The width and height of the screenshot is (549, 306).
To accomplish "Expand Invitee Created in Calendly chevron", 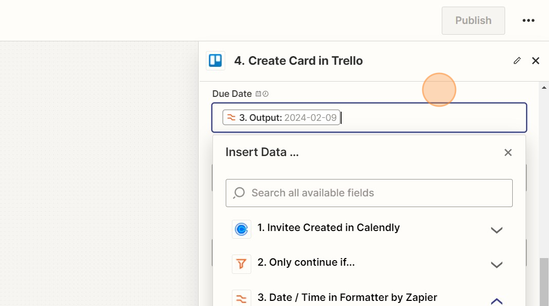I will pos(496,230).
